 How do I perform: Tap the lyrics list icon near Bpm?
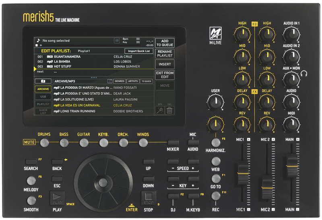coord(117,41)
